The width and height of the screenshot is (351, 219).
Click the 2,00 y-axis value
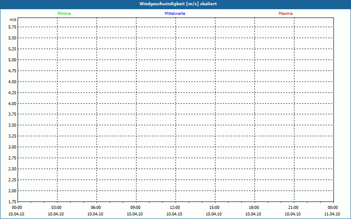[12, 191]
